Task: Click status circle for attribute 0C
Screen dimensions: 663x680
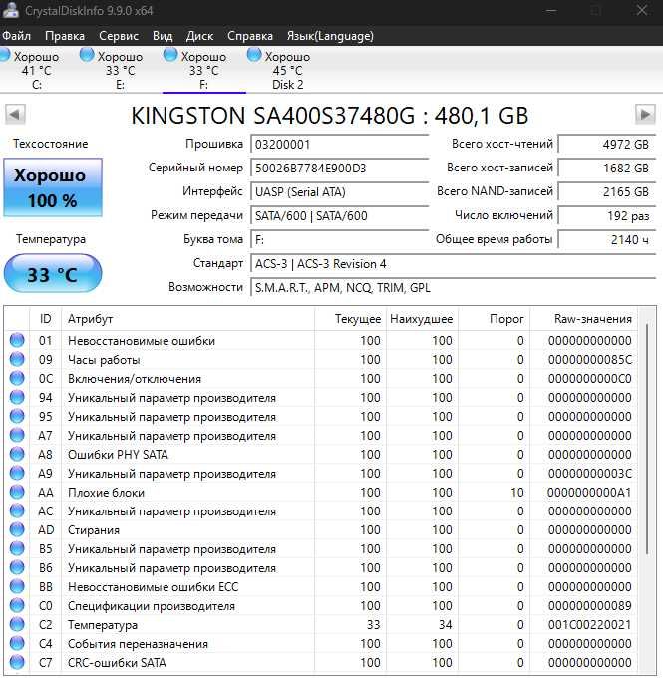Action: pos(17,378)
